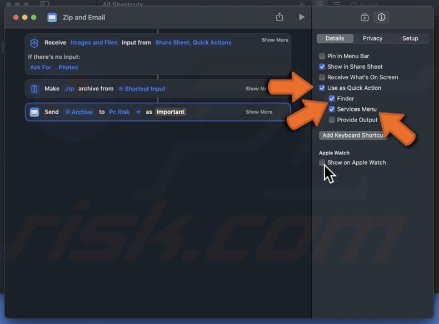The image size is (439, 324).
Task: Select the Archive variable token
Action: (79, 112)
